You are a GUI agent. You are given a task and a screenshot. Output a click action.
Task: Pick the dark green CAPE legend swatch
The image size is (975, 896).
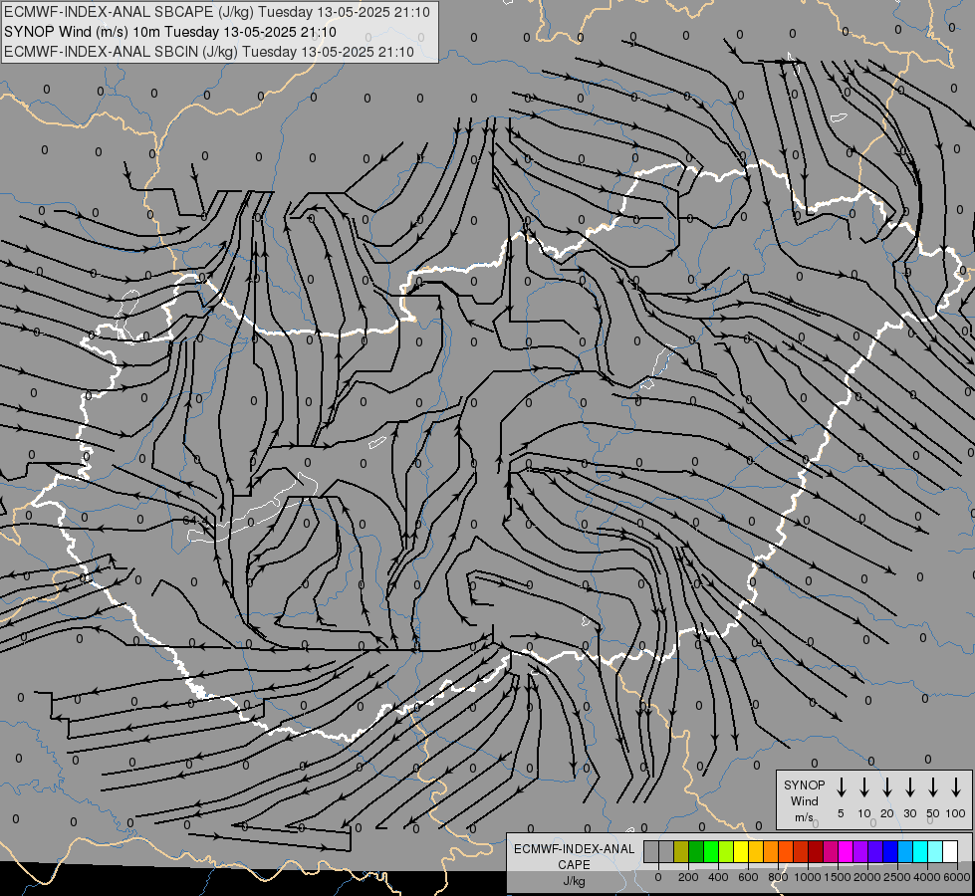[696, 851]
